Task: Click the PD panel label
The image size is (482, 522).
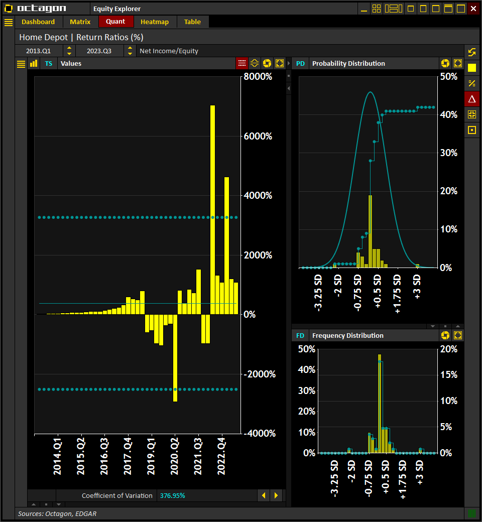Action: (x=300, y=64)
